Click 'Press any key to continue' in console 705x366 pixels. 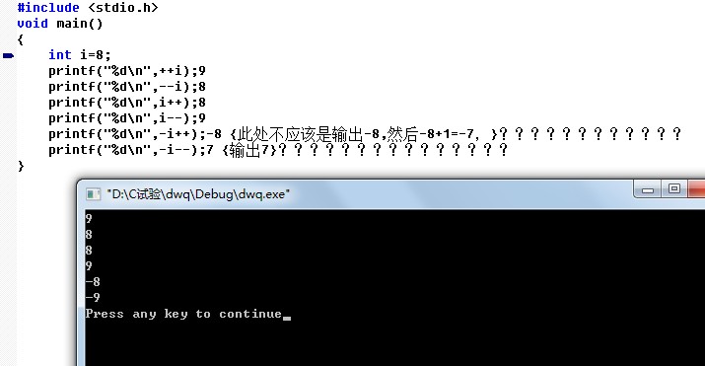183,314
